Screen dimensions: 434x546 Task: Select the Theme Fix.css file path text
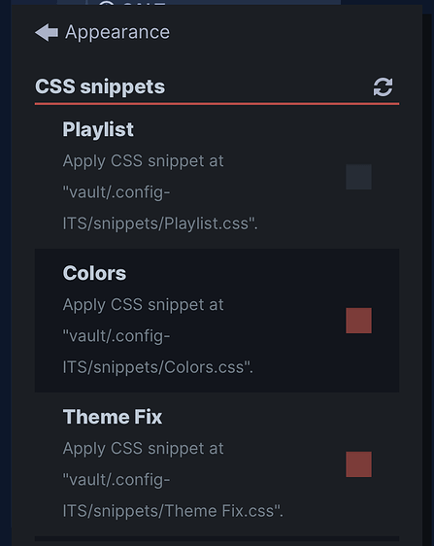[173, 511]
